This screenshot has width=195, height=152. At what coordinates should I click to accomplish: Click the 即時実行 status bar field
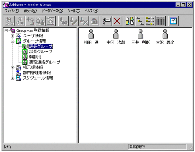tap(157, 147)
